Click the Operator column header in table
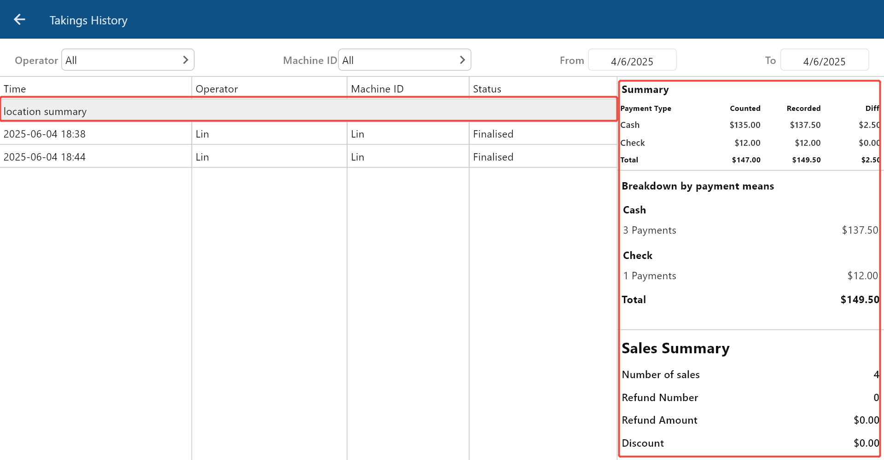This screenshot has height=460, width=884. click(216, 89)
